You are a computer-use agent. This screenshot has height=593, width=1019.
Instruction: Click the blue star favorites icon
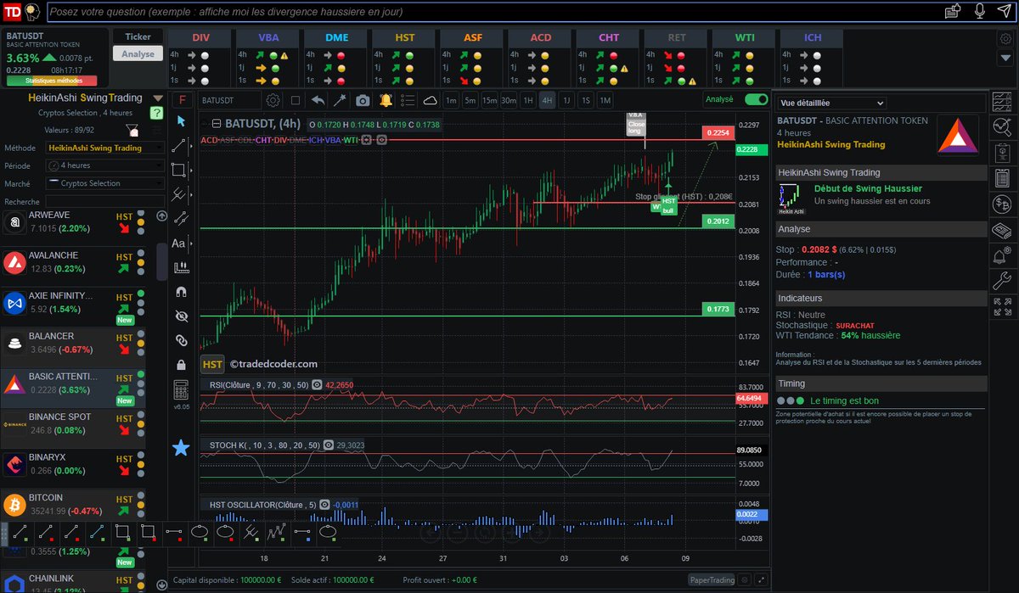pos(181,448)
